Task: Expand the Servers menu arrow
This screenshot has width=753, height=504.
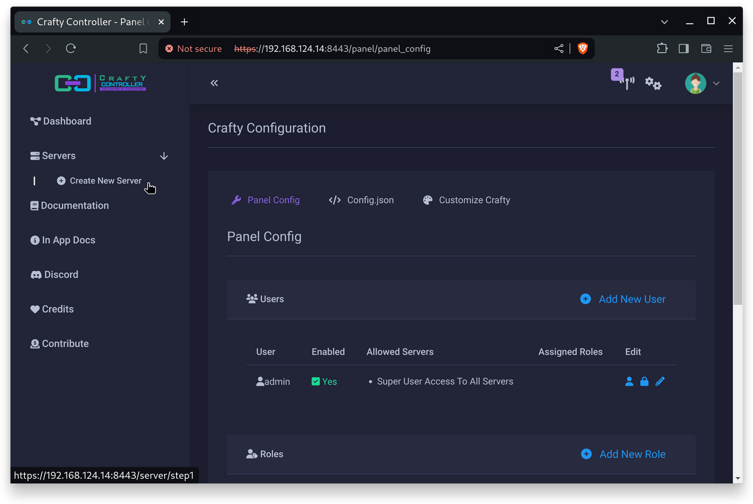Action: coord(164,156)
